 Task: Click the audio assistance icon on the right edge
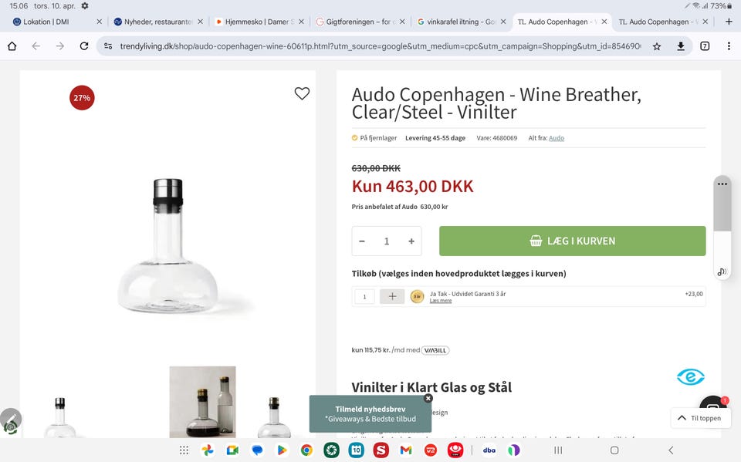coord(721,271)
